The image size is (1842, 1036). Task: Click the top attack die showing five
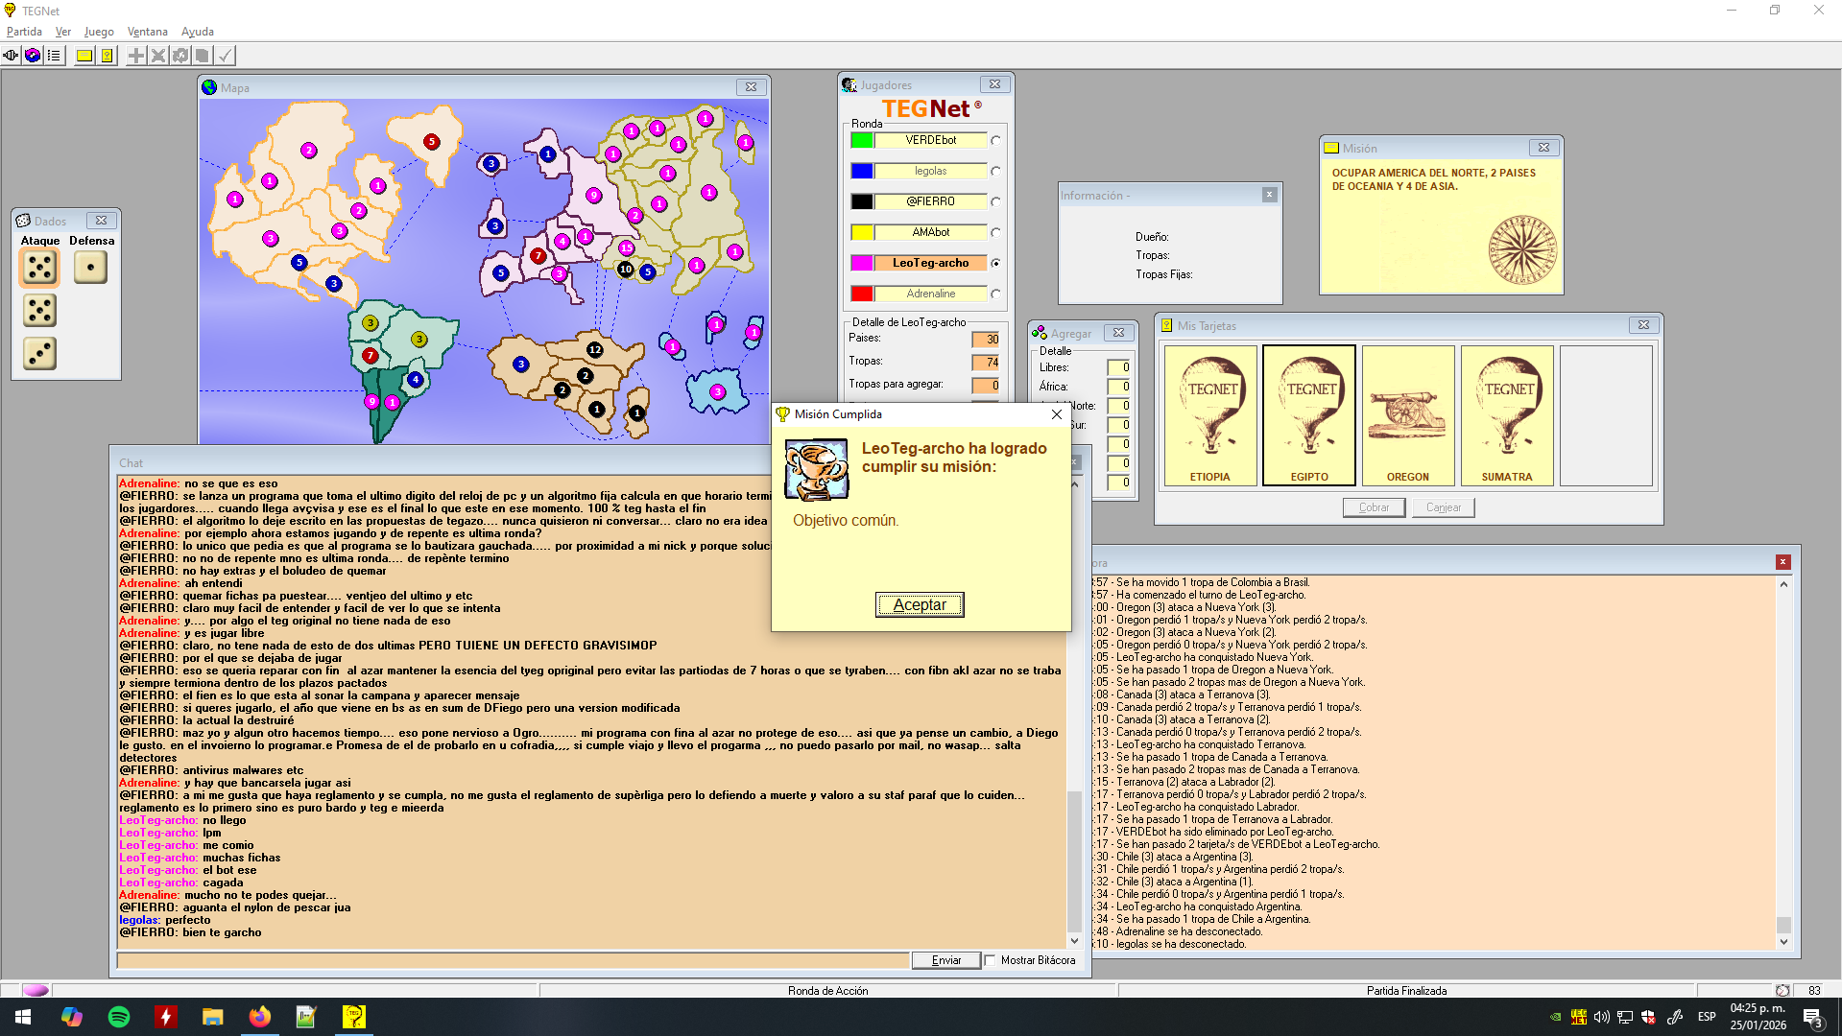(39, 268)
